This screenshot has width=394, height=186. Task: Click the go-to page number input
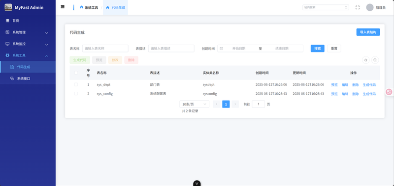(x=258, y=104)
